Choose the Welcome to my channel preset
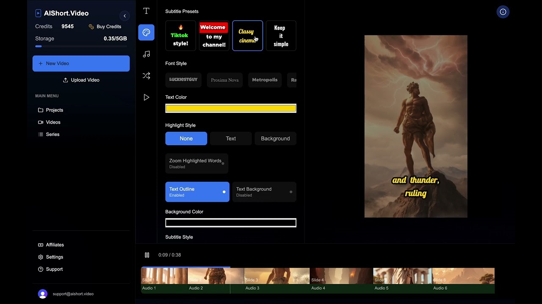 point(214,35)
